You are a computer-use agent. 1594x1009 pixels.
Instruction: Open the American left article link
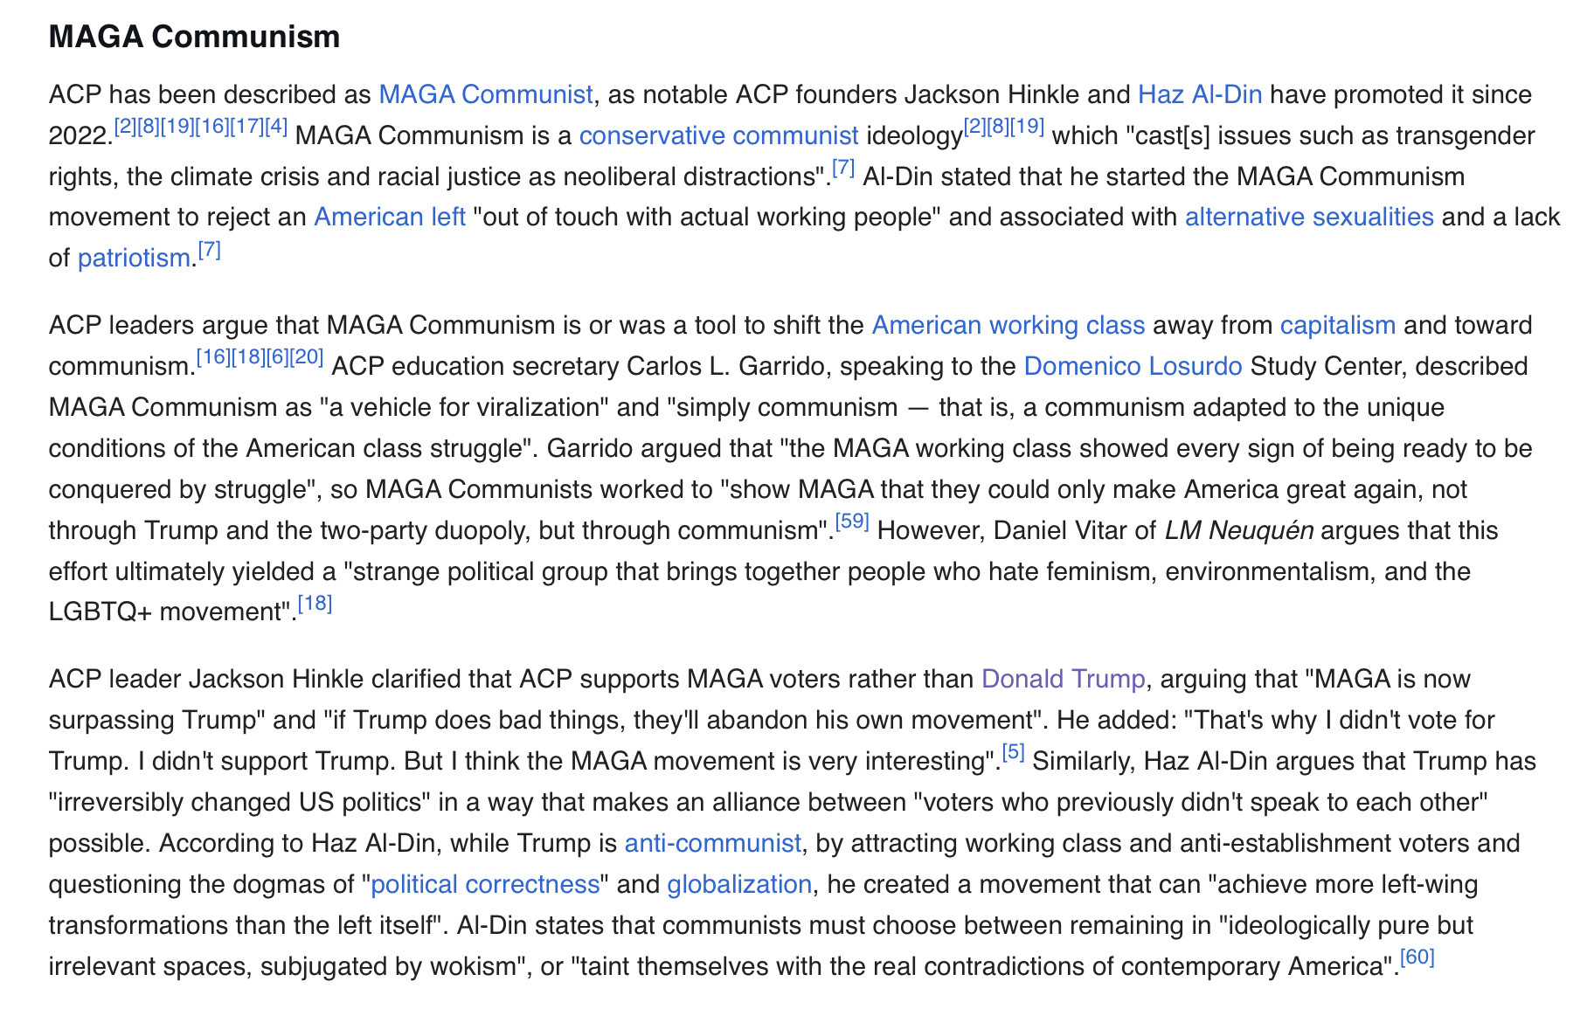(x=389, y=217)
